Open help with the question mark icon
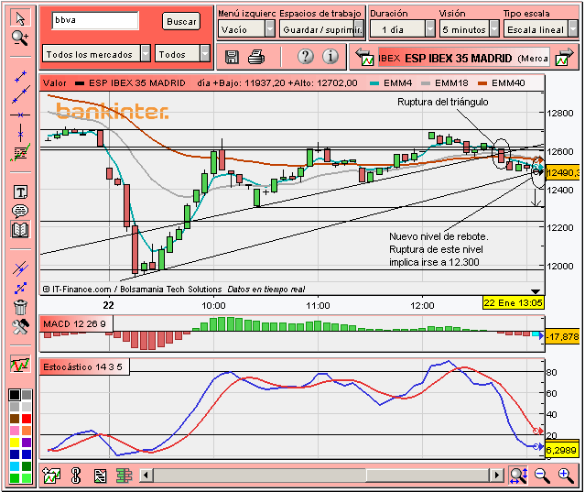 point(306,57)
